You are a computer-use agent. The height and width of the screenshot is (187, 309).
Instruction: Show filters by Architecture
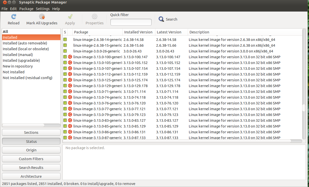[31, 176]
